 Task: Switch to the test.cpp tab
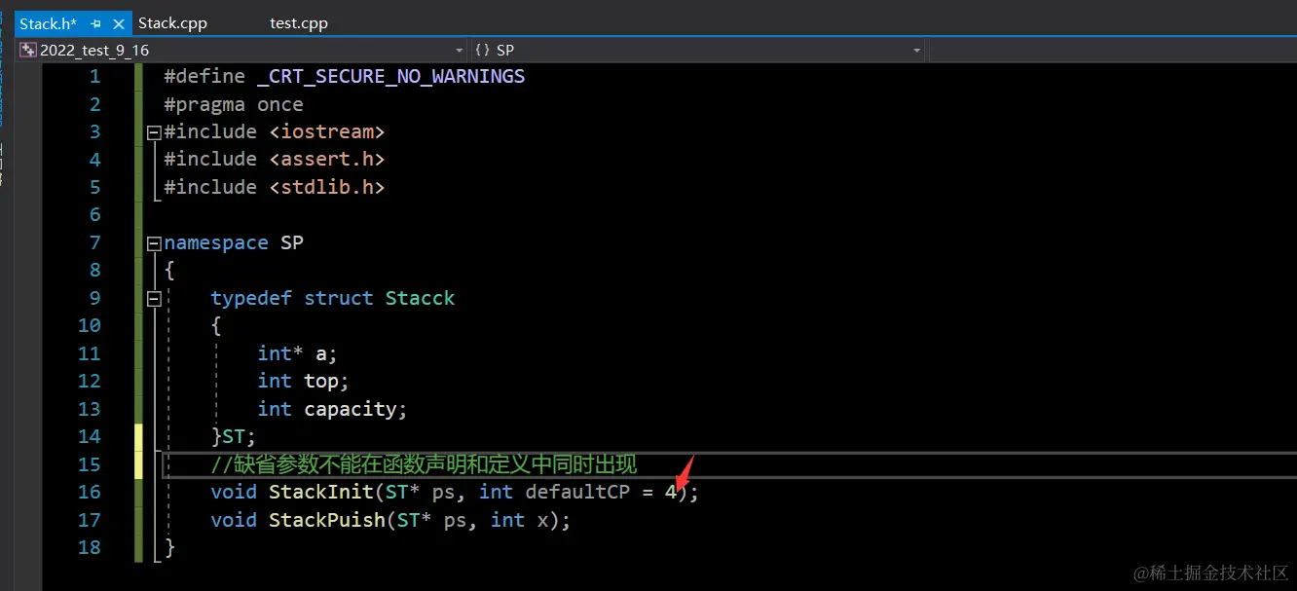(299, 22)
